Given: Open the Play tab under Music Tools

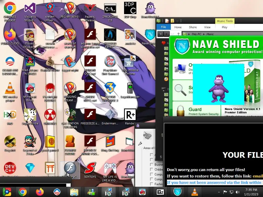Looking at the screenshot, I should tap(224, 27).
